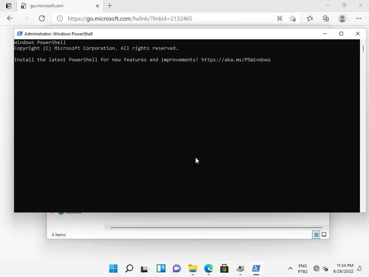
Task: Click the PowerShell icon in title bar
Action: [20, 34]
